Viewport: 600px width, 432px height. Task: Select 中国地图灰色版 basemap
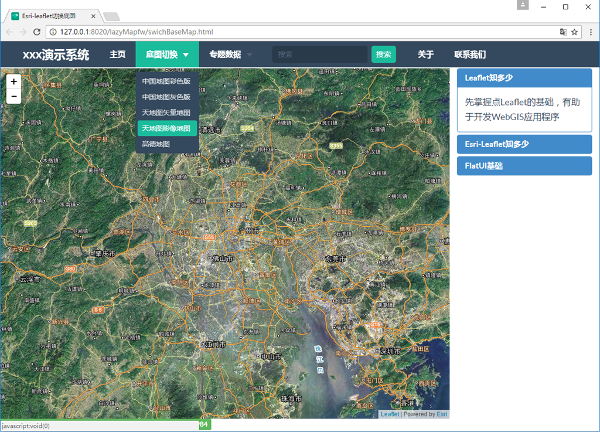coord(166,97)
